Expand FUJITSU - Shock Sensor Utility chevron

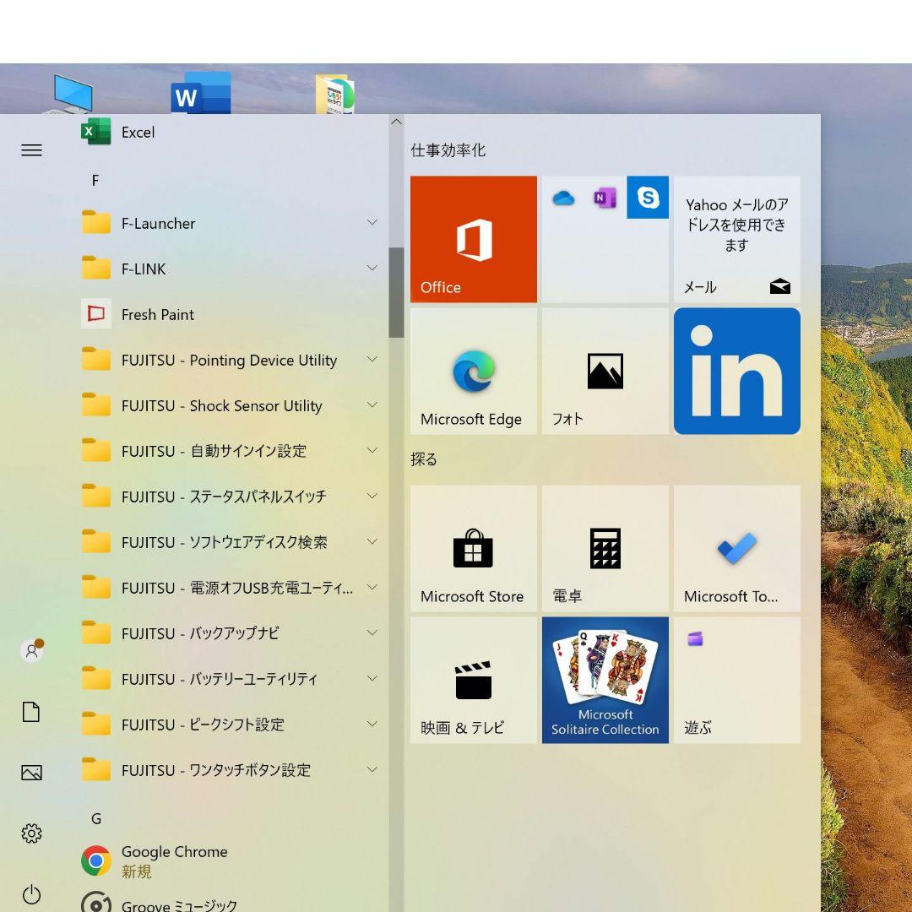[372, 404]
